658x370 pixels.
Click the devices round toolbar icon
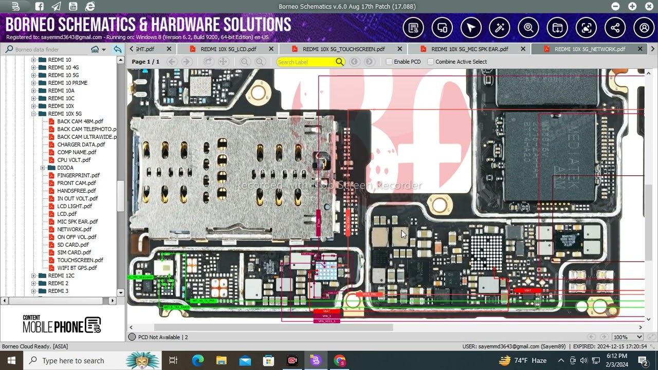442,28
